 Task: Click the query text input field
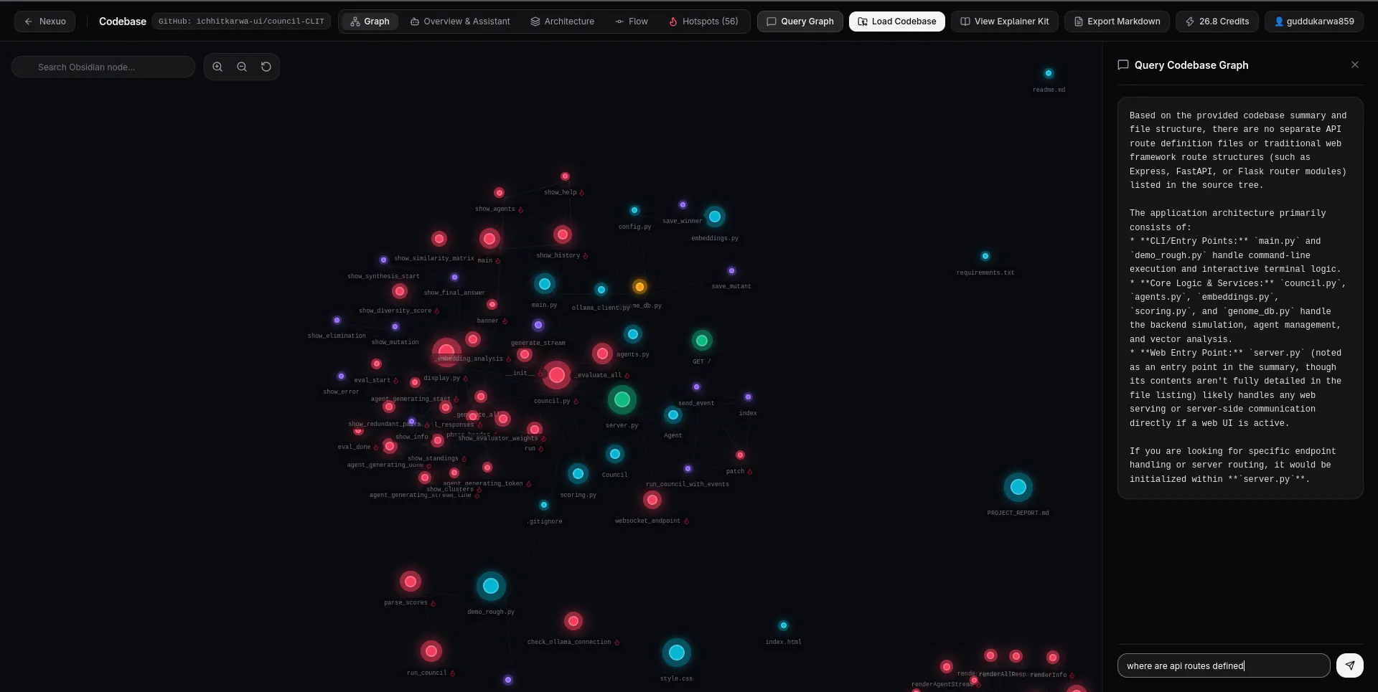pyautogui.click(x=1224, y=665)
